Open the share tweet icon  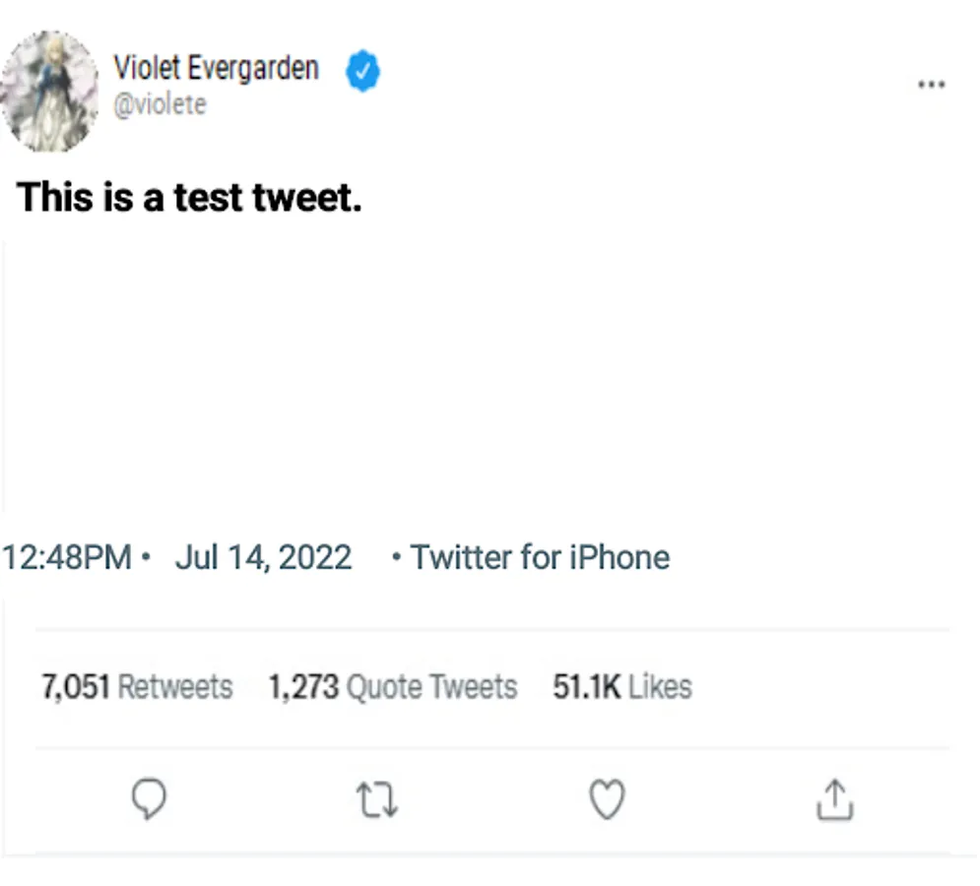[834, 799]
